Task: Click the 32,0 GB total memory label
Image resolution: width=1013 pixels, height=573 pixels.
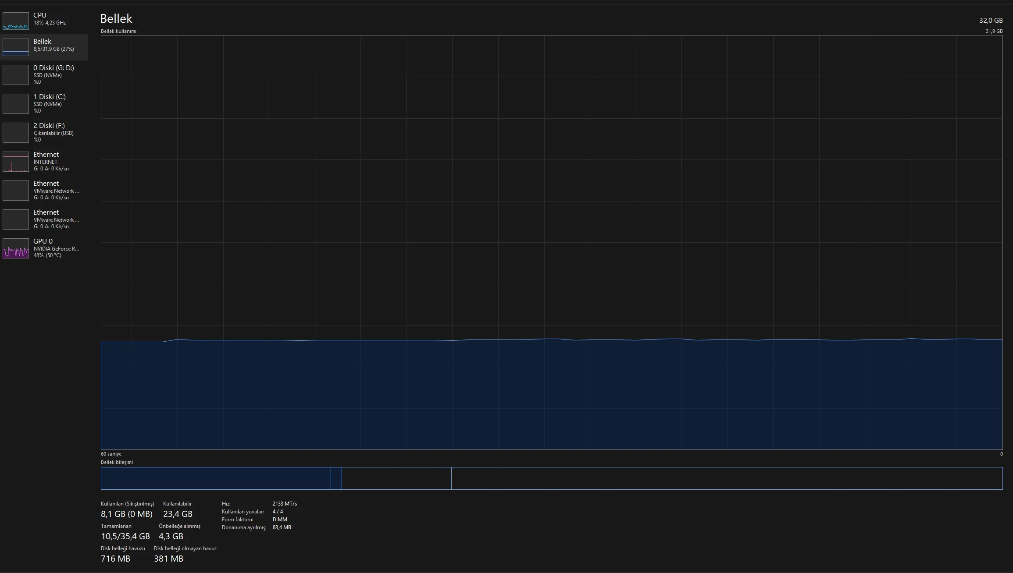Action: [991, 21]
